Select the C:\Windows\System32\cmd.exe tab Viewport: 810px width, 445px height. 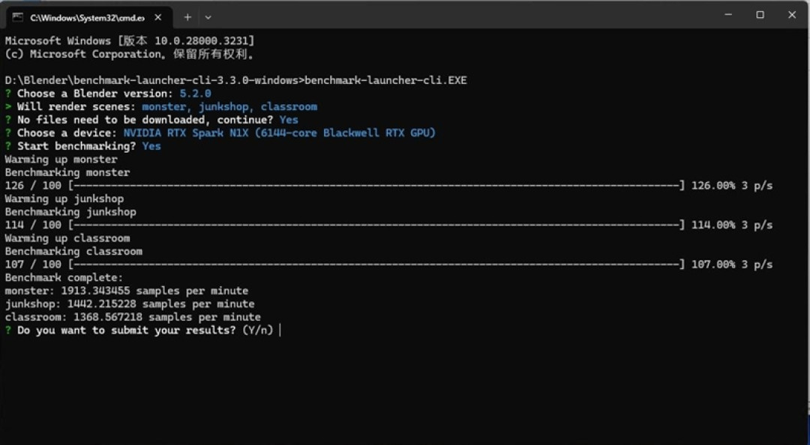pyautogui.click(x=88, y=17)
